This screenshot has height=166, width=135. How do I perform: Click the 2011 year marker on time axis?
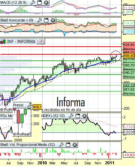(x=109, y=163)
